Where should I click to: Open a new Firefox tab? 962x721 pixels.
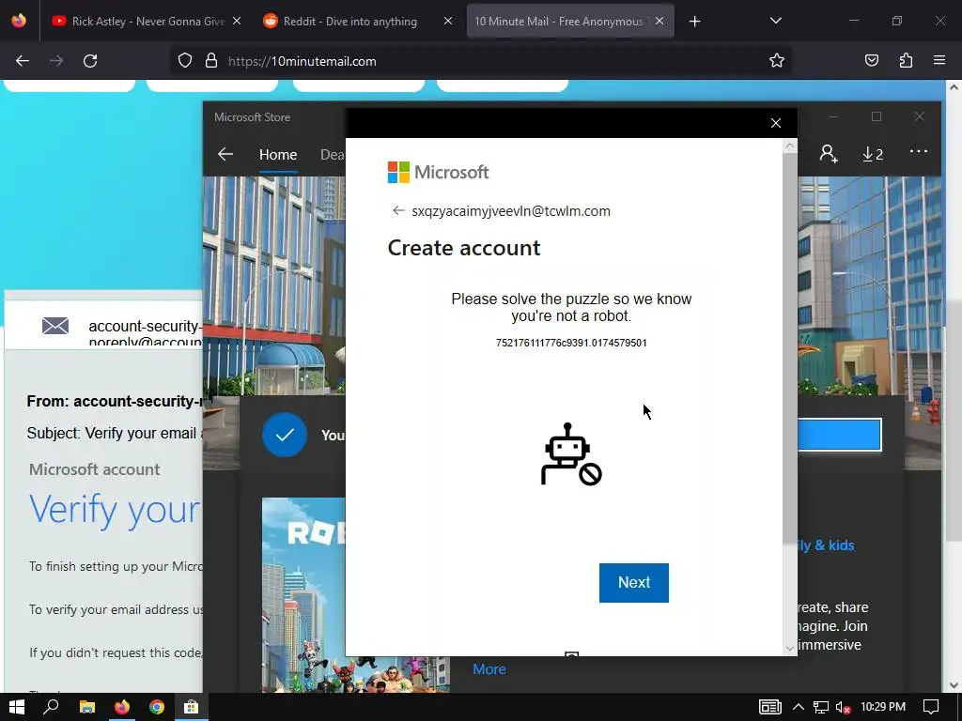(x=694, y=22)
